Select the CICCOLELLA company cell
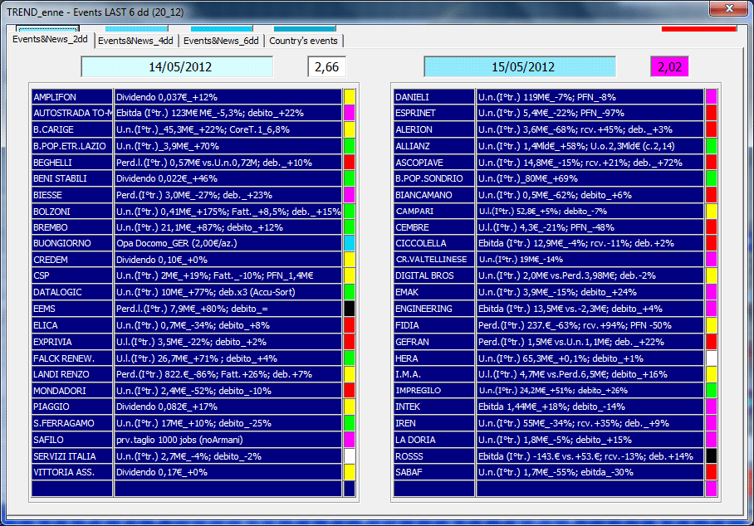This screenshot has height=526, width=754. coord(433,243)
